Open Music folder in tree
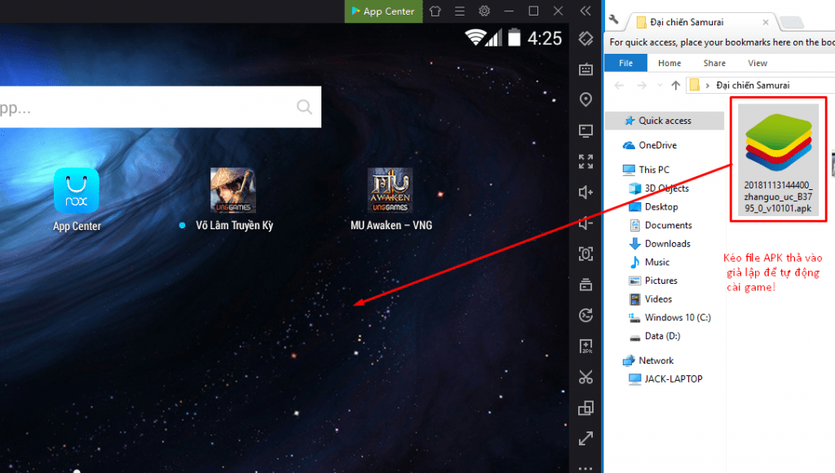The width and height of the screenshot is (835, 473). click(x=656, y=262)
